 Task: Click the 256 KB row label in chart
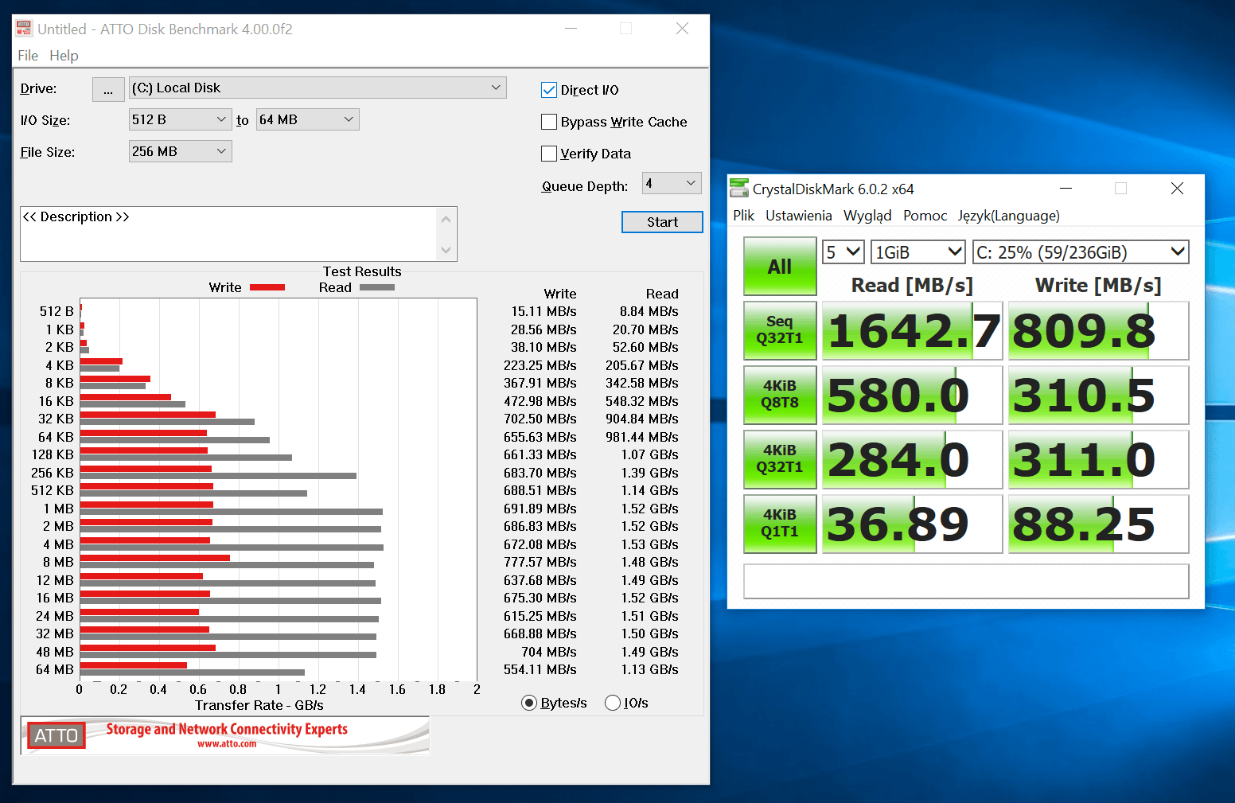[x=53, y=473]
